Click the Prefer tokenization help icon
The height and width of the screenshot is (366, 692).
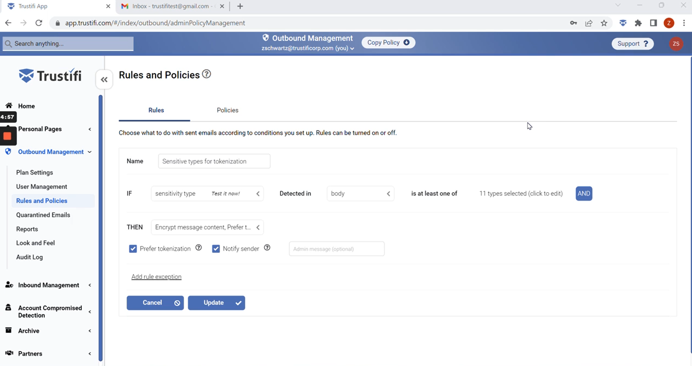coord(198,248)
